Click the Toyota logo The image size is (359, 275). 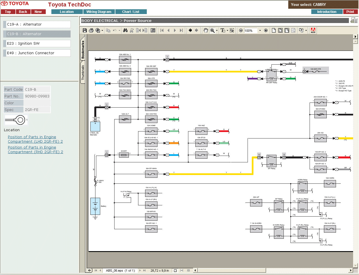click(15, 4)
